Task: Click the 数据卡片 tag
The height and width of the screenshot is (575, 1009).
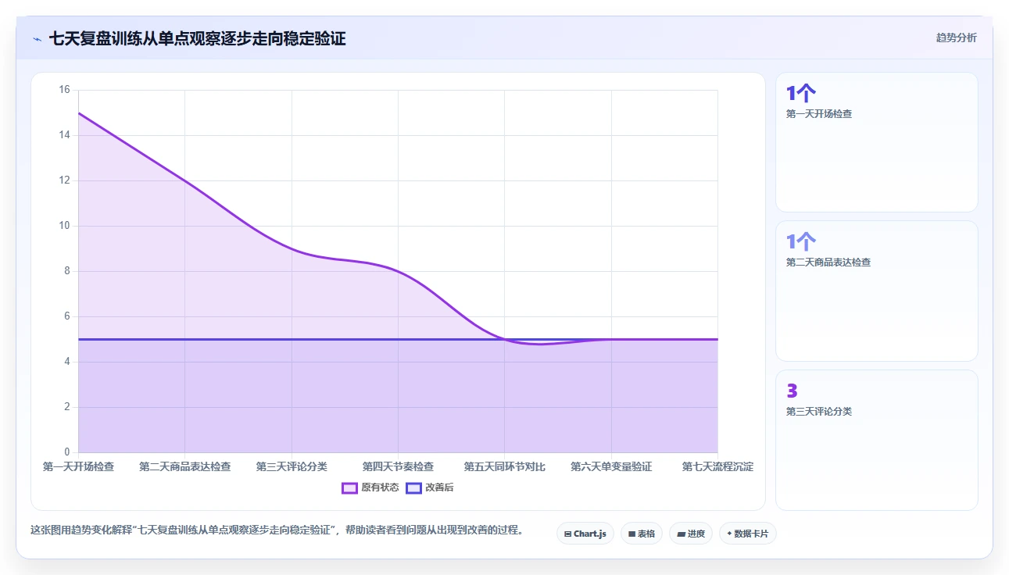Action: point(748,534)
